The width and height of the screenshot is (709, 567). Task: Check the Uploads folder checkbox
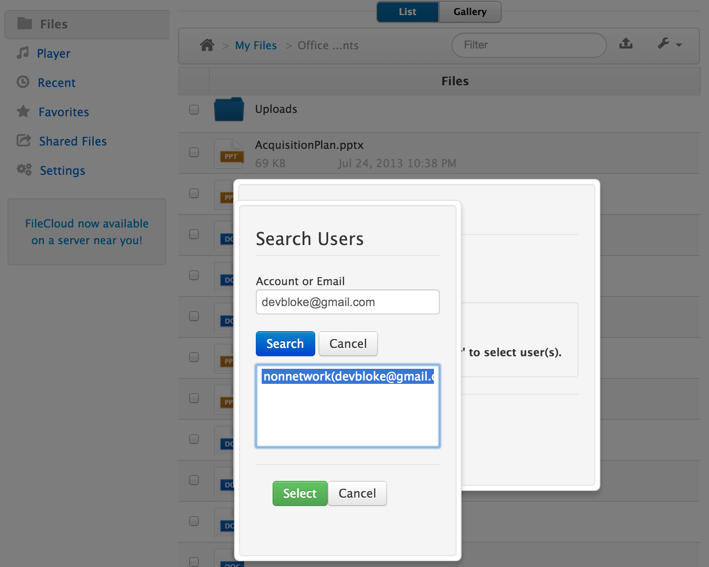(x=194, y=110)
